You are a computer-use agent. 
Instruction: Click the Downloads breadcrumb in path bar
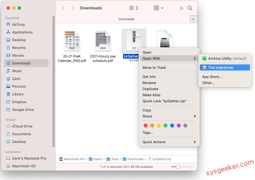[135, 159]
